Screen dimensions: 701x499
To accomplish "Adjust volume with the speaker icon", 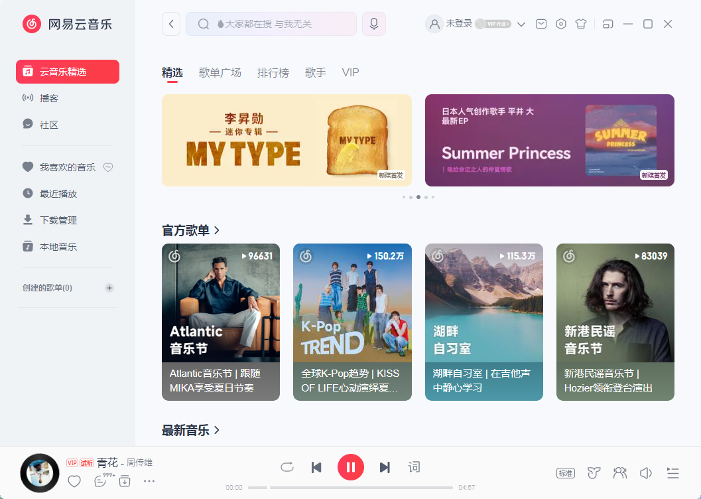I will (x=646, y=473).
